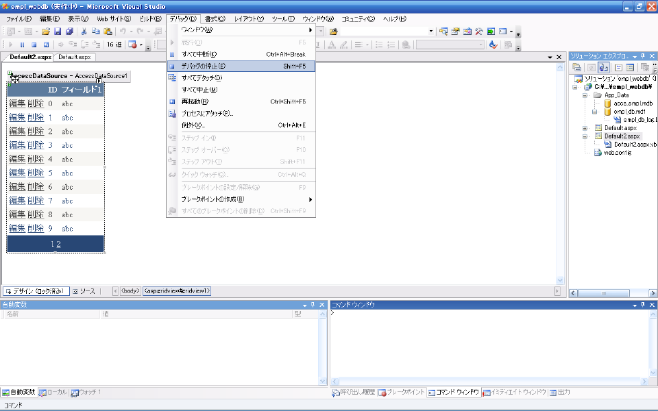
Task: Click Copy Web Site icon in Solution Explorer
Action: pos(645,68)
